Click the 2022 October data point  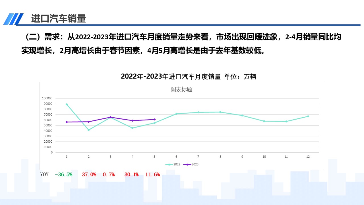click(x=264, y=121)
